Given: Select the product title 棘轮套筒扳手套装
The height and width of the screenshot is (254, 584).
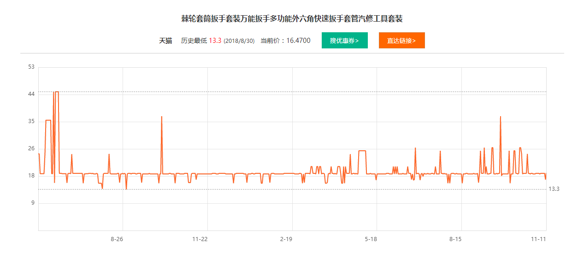Looking at the screenshot, I should (x=292, y=19).
